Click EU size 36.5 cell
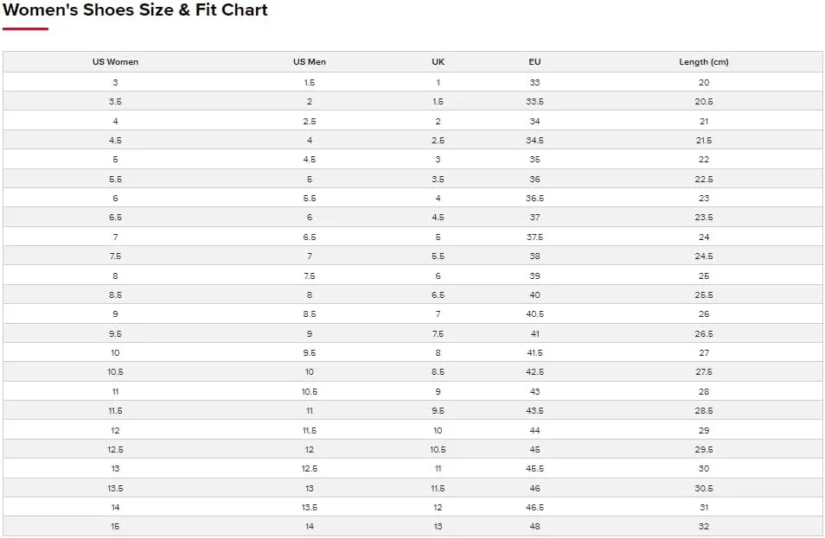 (x=534, y=198)
